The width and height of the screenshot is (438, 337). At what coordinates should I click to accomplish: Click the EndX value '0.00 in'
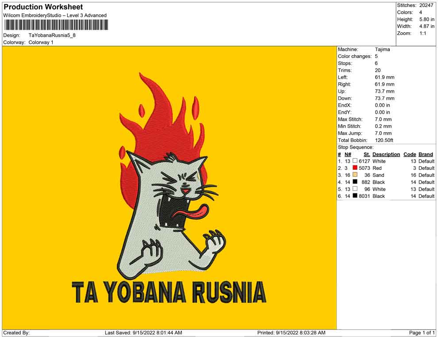382,105
